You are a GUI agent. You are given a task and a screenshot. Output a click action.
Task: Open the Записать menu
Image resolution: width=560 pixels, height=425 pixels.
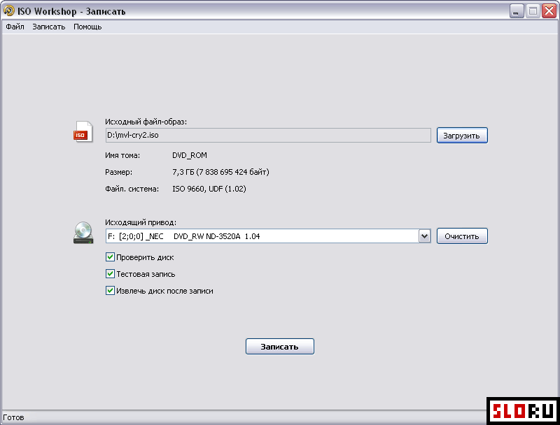coord(48,27)
